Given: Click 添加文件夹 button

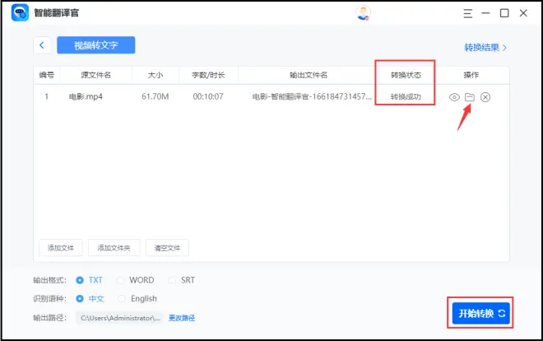Looking at the screenshot, I should pyautogui.click(x=114, y=248).
